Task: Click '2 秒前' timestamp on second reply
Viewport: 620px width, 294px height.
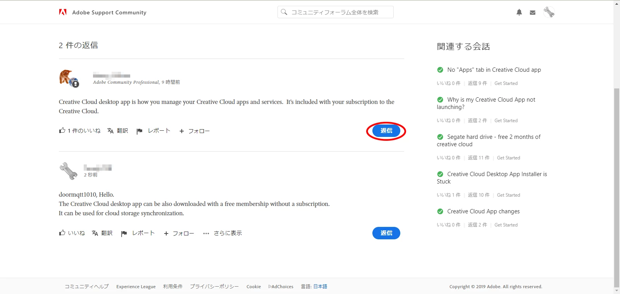Action: 91,175
